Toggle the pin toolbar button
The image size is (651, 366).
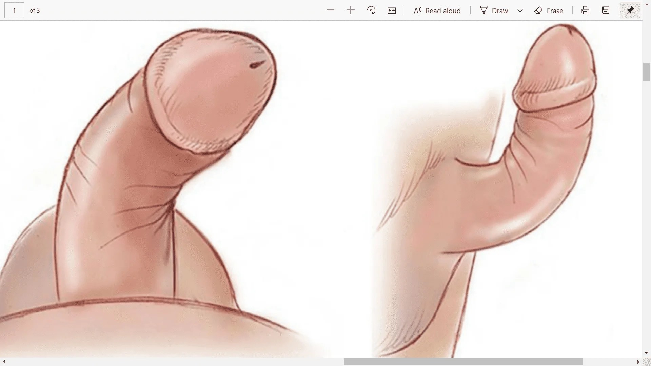click(x=630, y=11)
